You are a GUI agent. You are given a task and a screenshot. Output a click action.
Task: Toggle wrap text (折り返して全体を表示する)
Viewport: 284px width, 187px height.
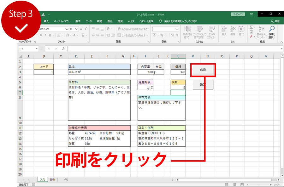point(133,29)
